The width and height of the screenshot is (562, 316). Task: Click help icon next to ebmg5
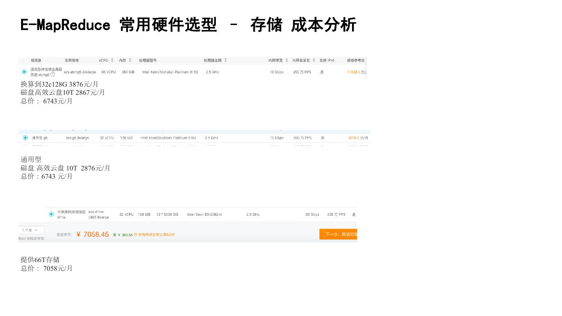click(53, 75)
